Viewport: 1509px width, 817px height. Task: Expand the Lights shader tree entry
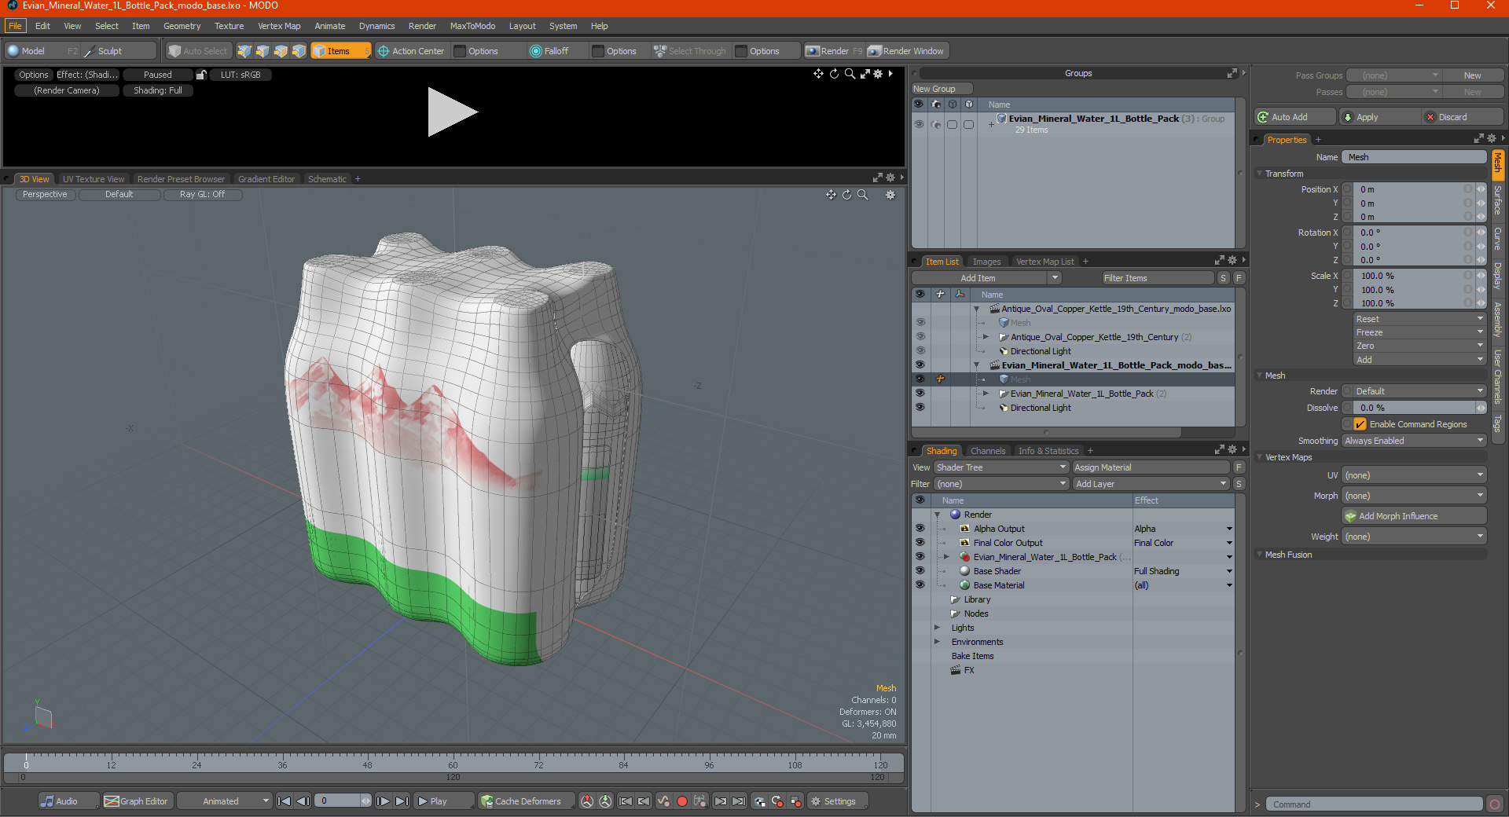point(937,628)
